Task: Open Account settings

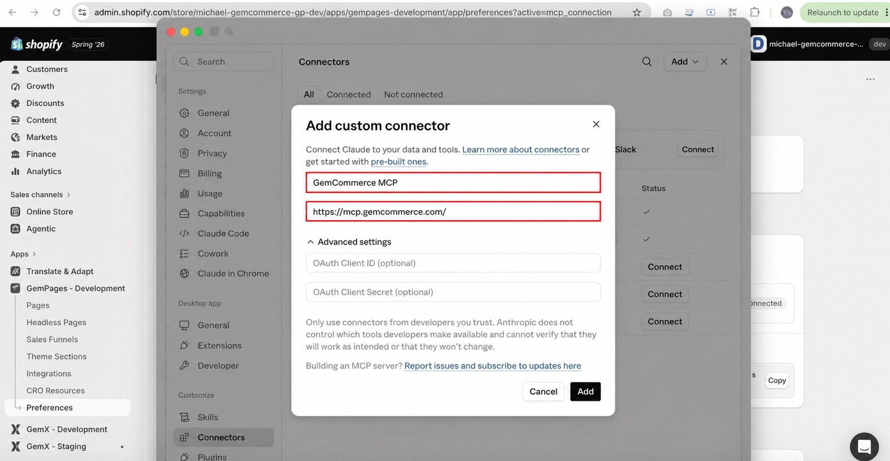Action: [214, 133]
